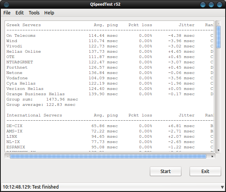This screenshot has width=226, height=192.
Task: Open the Tools menu
Action: point(34,13)
